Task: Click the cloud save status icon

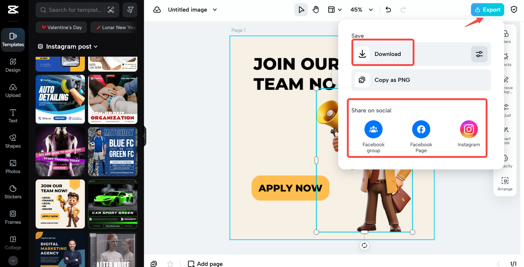Action: 157,10
